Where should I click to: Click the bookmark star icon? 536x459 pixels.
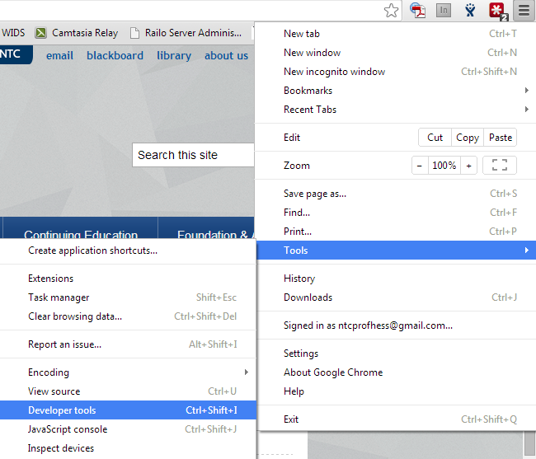point(392,11)
